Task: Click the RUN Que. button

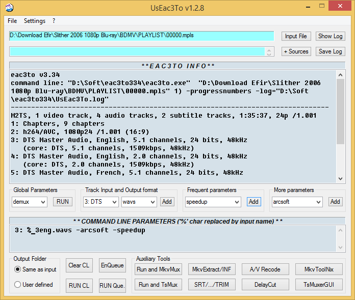Action: click(x=112, y=286)
